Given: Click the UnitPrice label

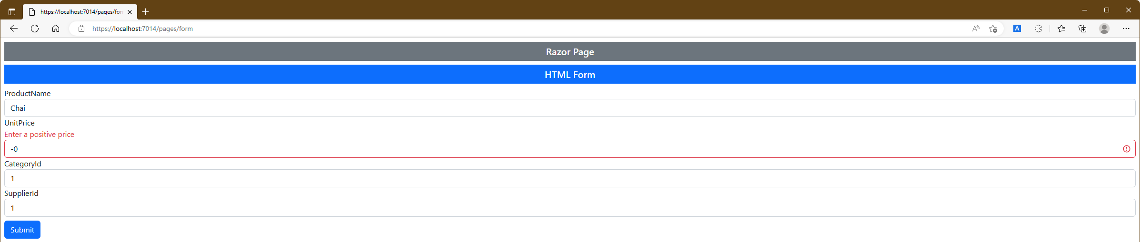Looking at the screenshot, I should [x=20, y=123].
